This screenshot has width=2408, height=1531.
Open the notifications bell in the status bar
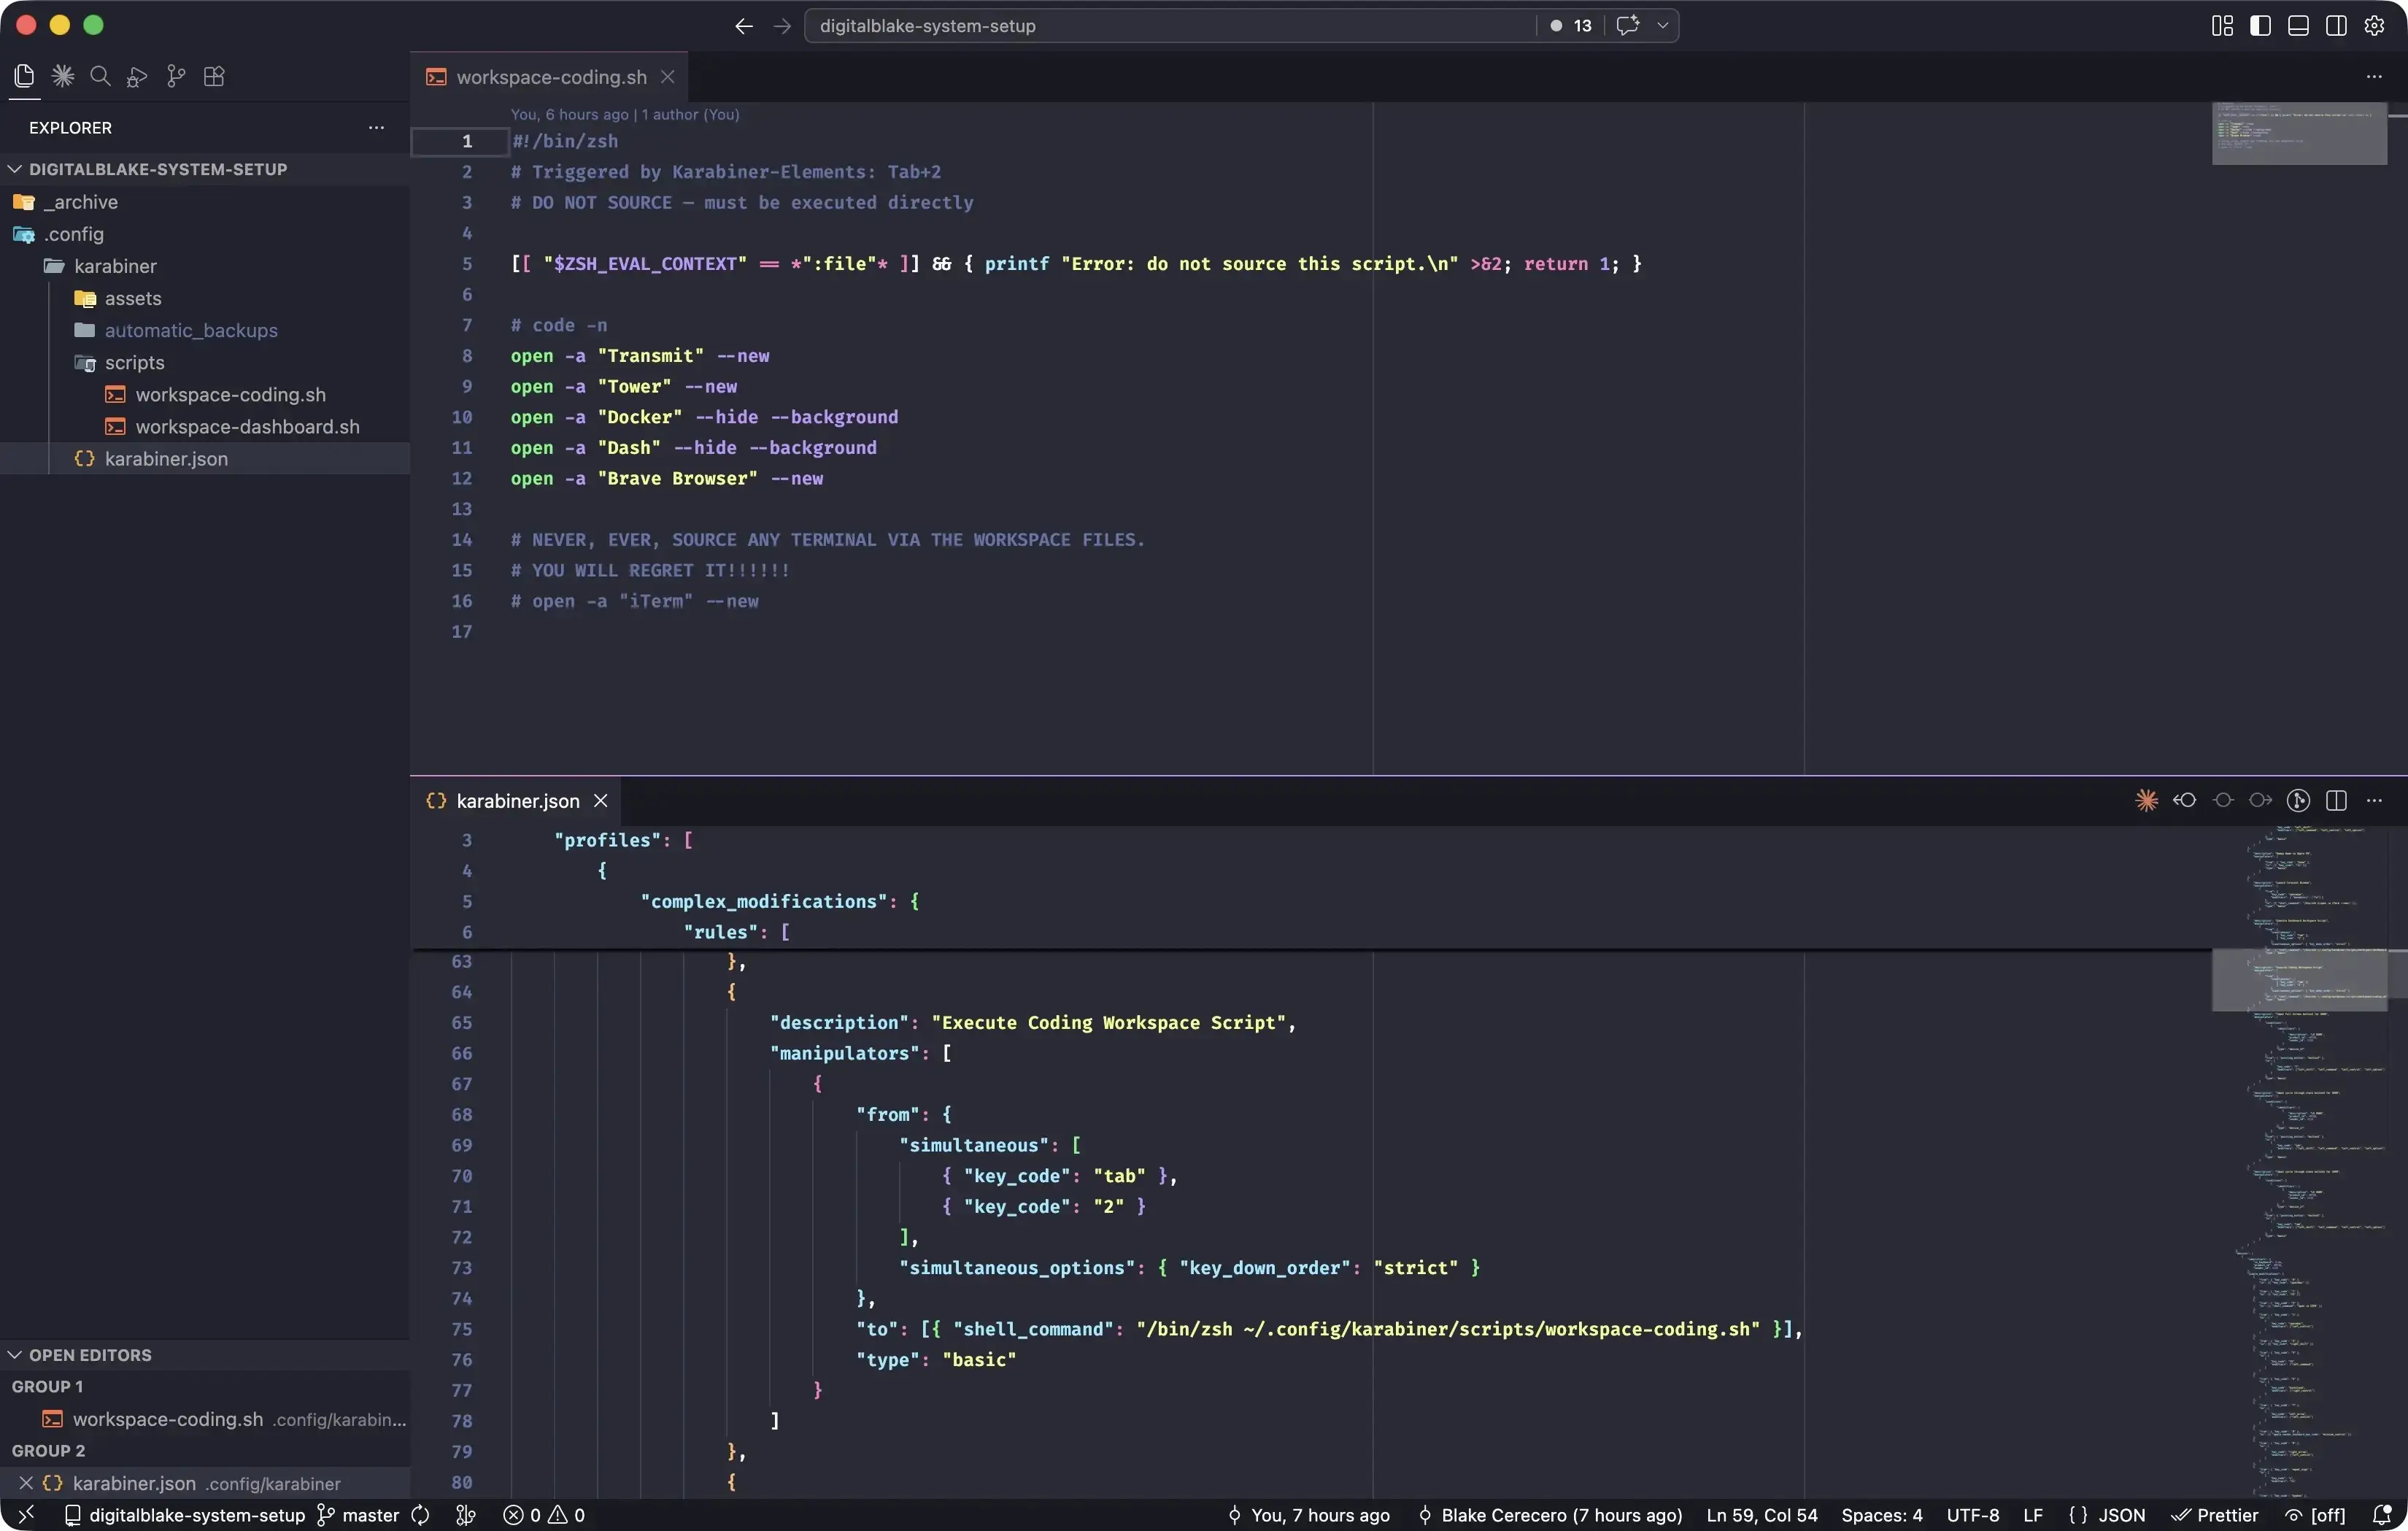point(2382,1515)
